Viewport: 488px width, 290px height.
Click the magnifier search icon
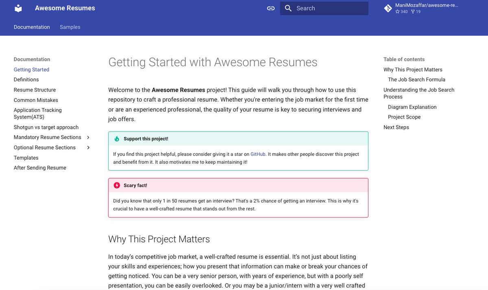point(288,8)
